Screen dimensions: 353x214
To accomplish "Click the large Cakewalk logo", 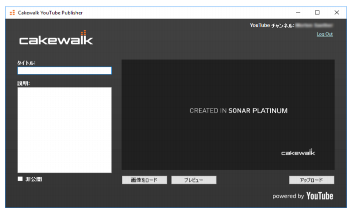I will point(56,37).
